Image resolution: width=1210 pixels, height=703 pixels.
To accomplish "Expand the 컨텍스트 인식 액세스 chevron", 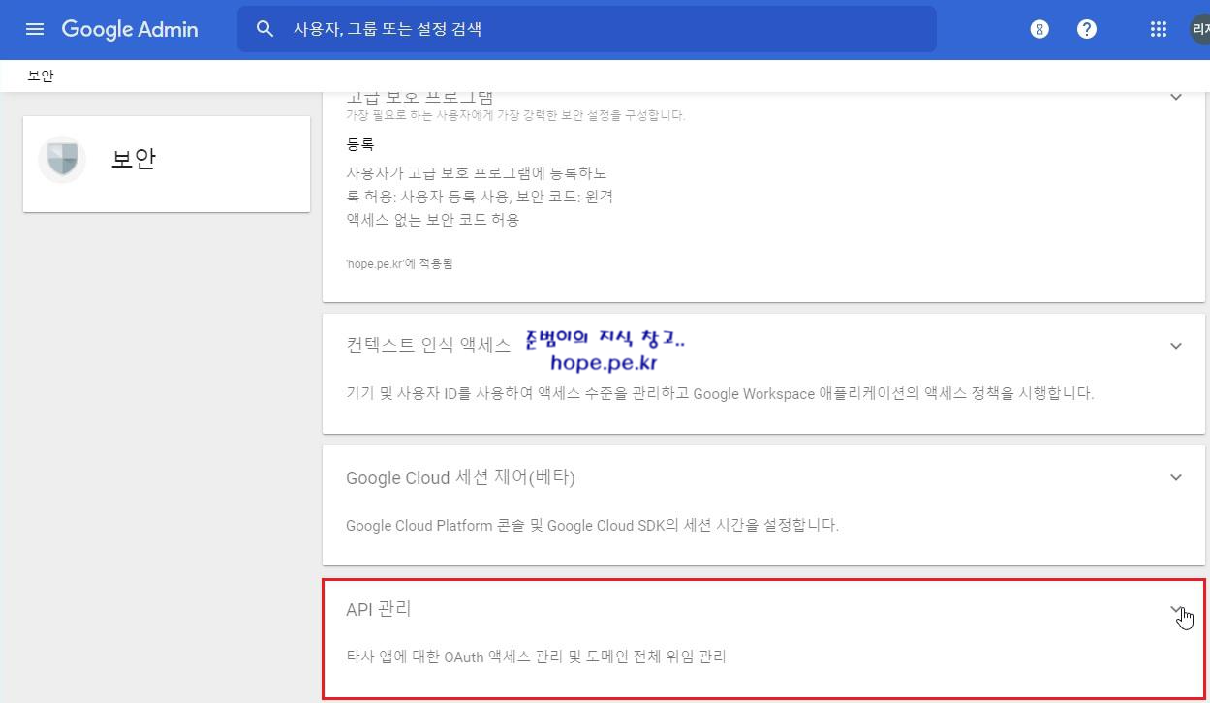I will (1176, 346).
